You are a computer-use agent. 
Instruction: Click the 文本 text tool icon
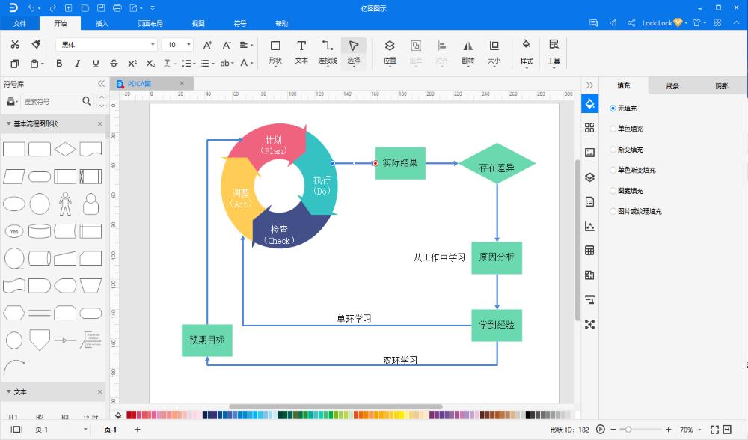[x=301, y=51]
